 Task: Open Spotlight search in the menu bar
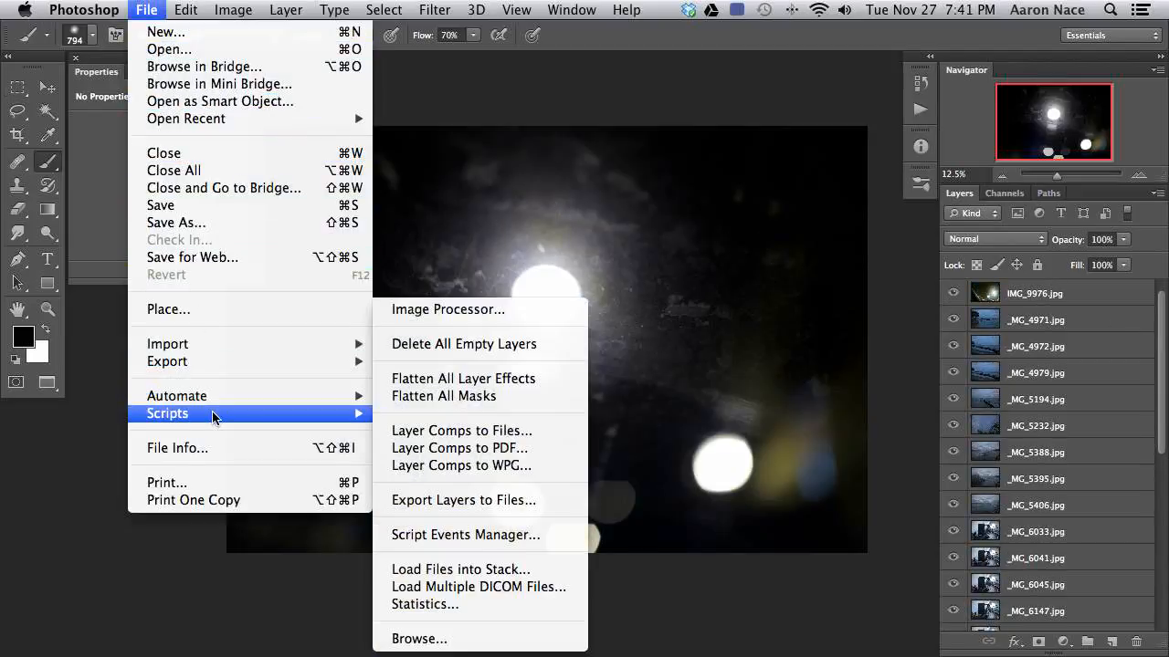click(1111, 10)
